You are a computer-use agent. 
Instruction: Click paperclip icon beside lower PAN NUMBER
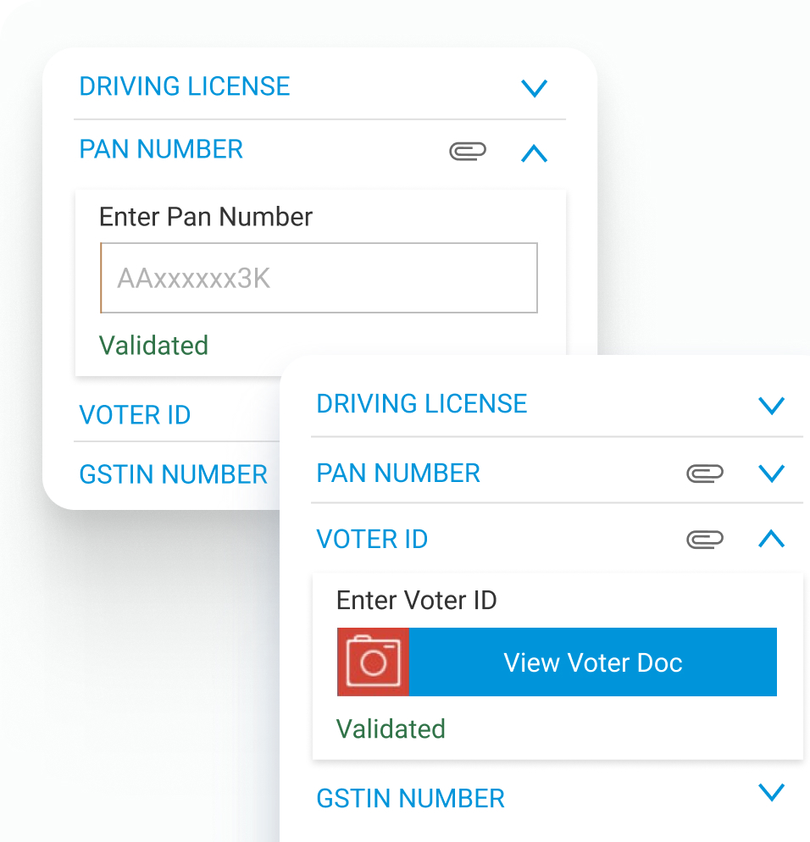click(x=705, y=474)
